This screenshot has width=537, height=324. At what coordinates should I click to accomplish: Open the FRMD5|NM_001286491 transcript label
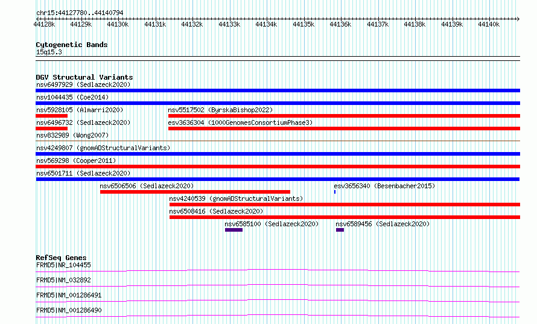click(69, 295)
